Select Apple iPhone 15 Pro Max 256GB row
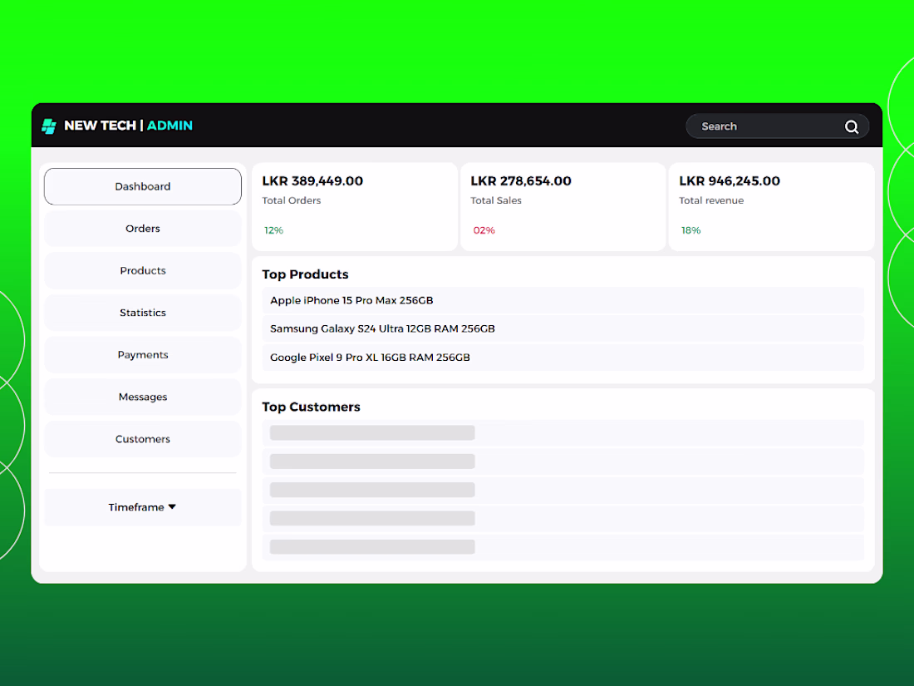This screenshot has height=686, width=914. 563,300
